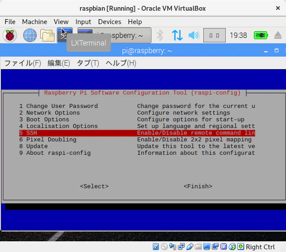The width and height of the screenshot is (286, 252).
Task: Select the highlighted 5 SSH entry
Action: pyautogui.click(x=137, y=133)
